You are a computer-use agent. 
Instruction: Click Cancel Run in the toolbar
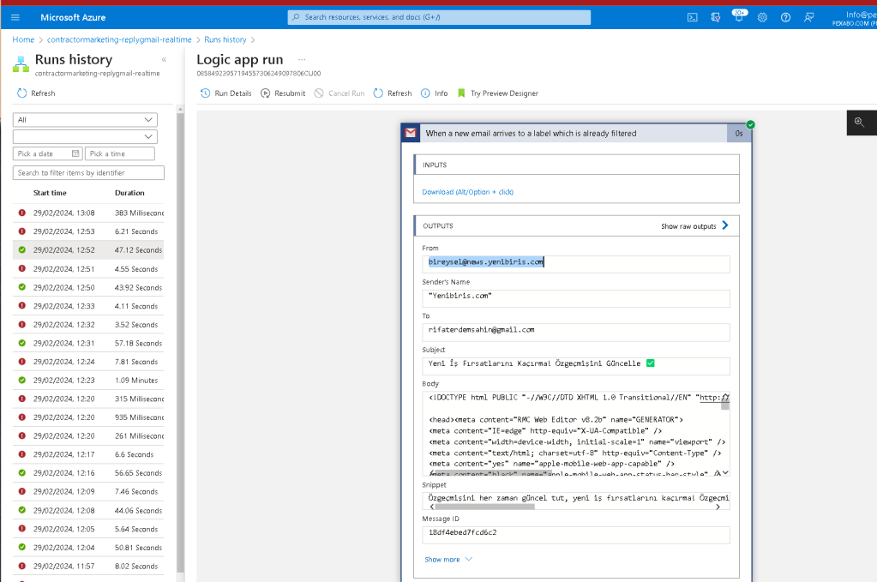tap(339, 93)
